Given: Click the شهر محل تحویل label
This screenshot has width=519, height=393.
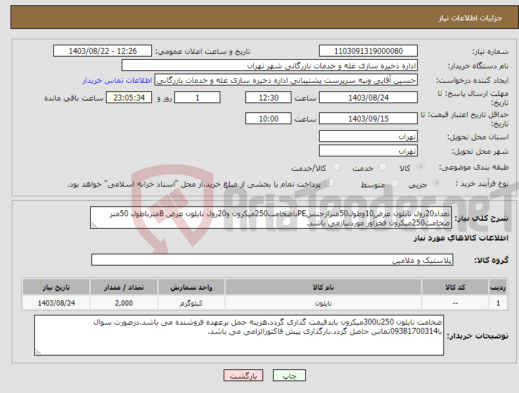Looking at the screenshot, I should 480,151.
